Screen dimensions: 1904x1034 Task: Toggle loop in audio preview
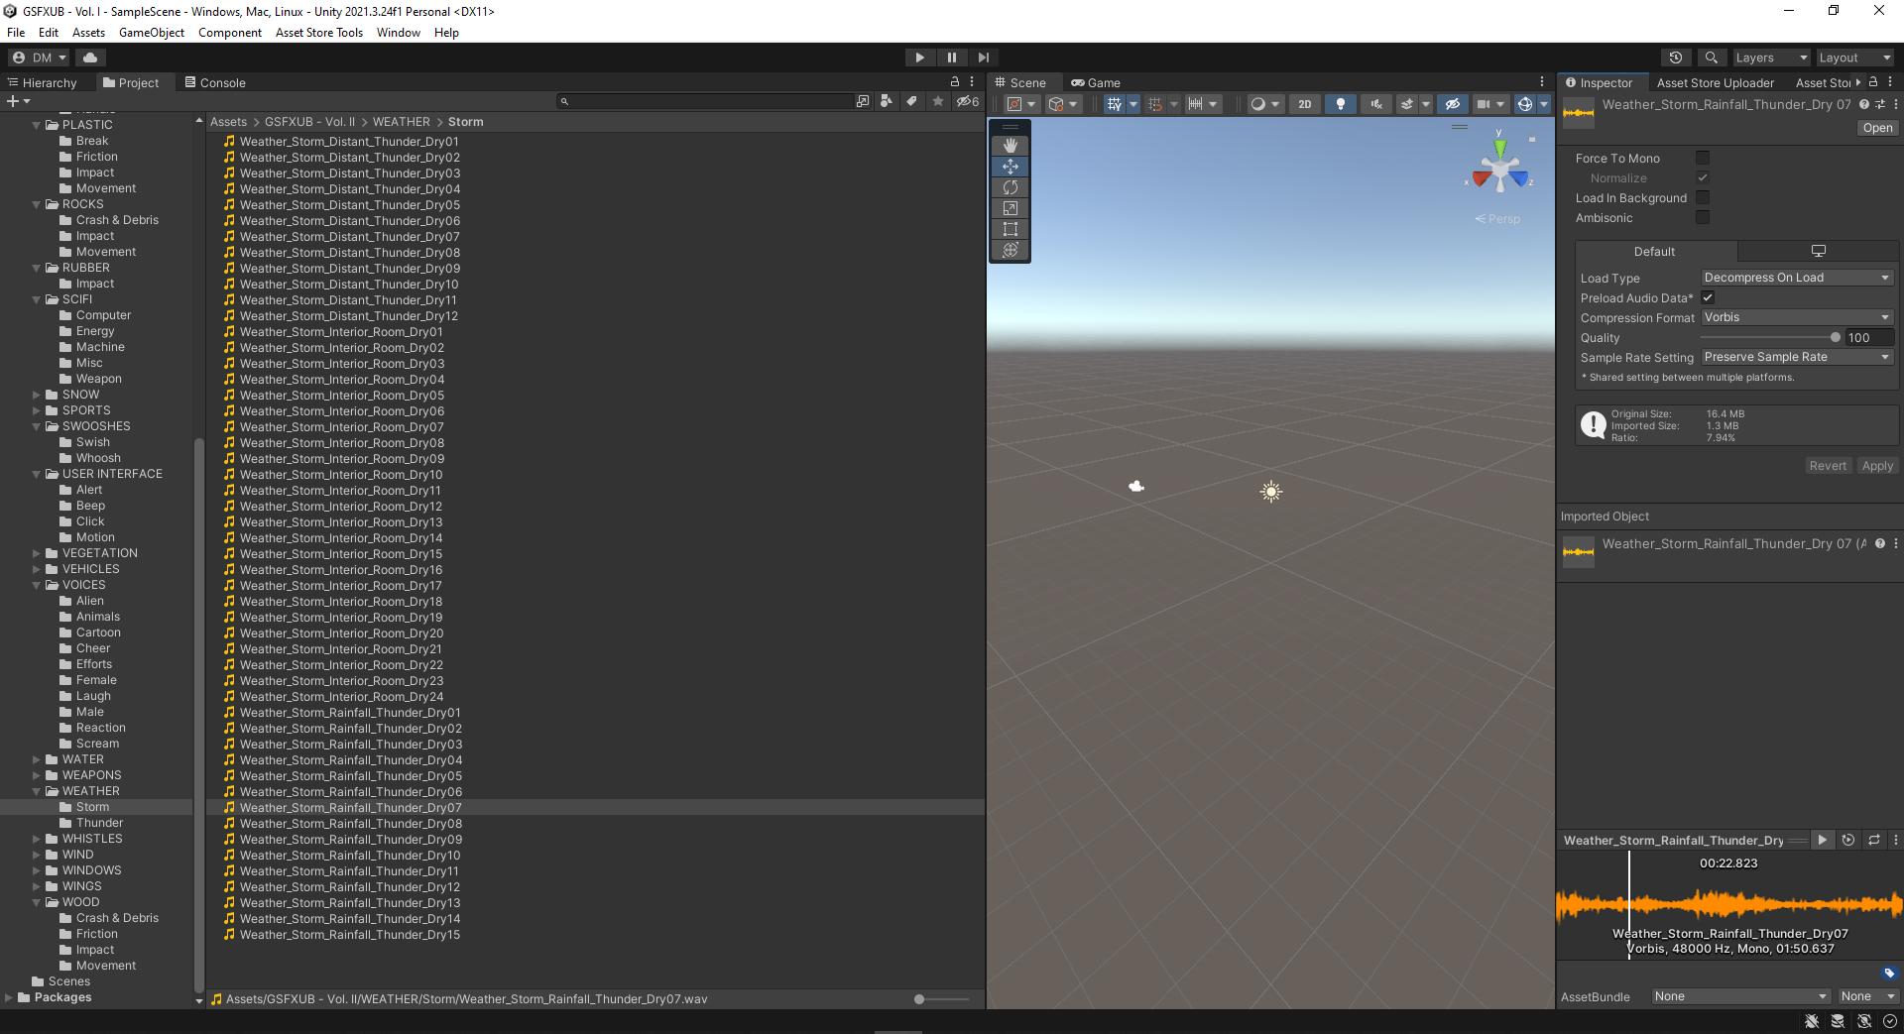coord(1874,840)
